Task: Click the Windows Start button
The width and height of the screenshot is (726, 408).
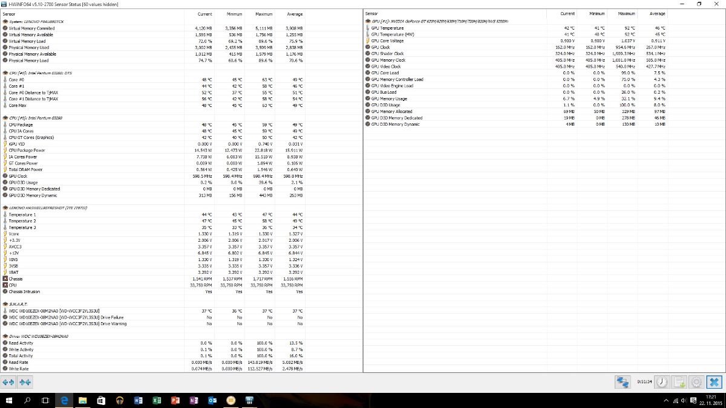Action: (x=9, y=401)
